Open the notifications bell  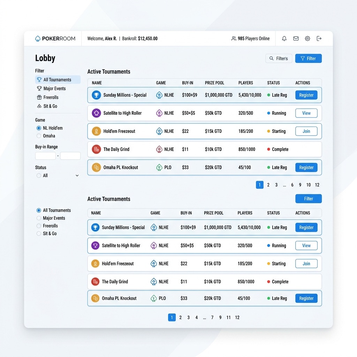284,38
